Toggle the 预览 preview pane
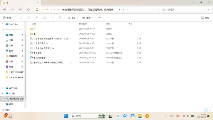213x120 pixels. tap(205, 18)
